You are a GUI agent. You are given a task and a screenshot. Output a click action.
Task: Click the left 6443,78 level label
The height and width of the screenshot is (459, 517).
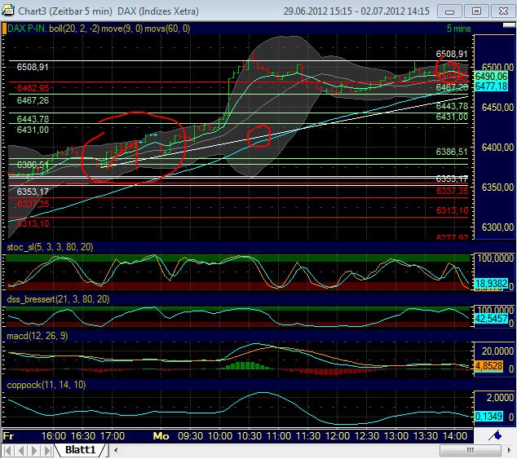[33, 119]
